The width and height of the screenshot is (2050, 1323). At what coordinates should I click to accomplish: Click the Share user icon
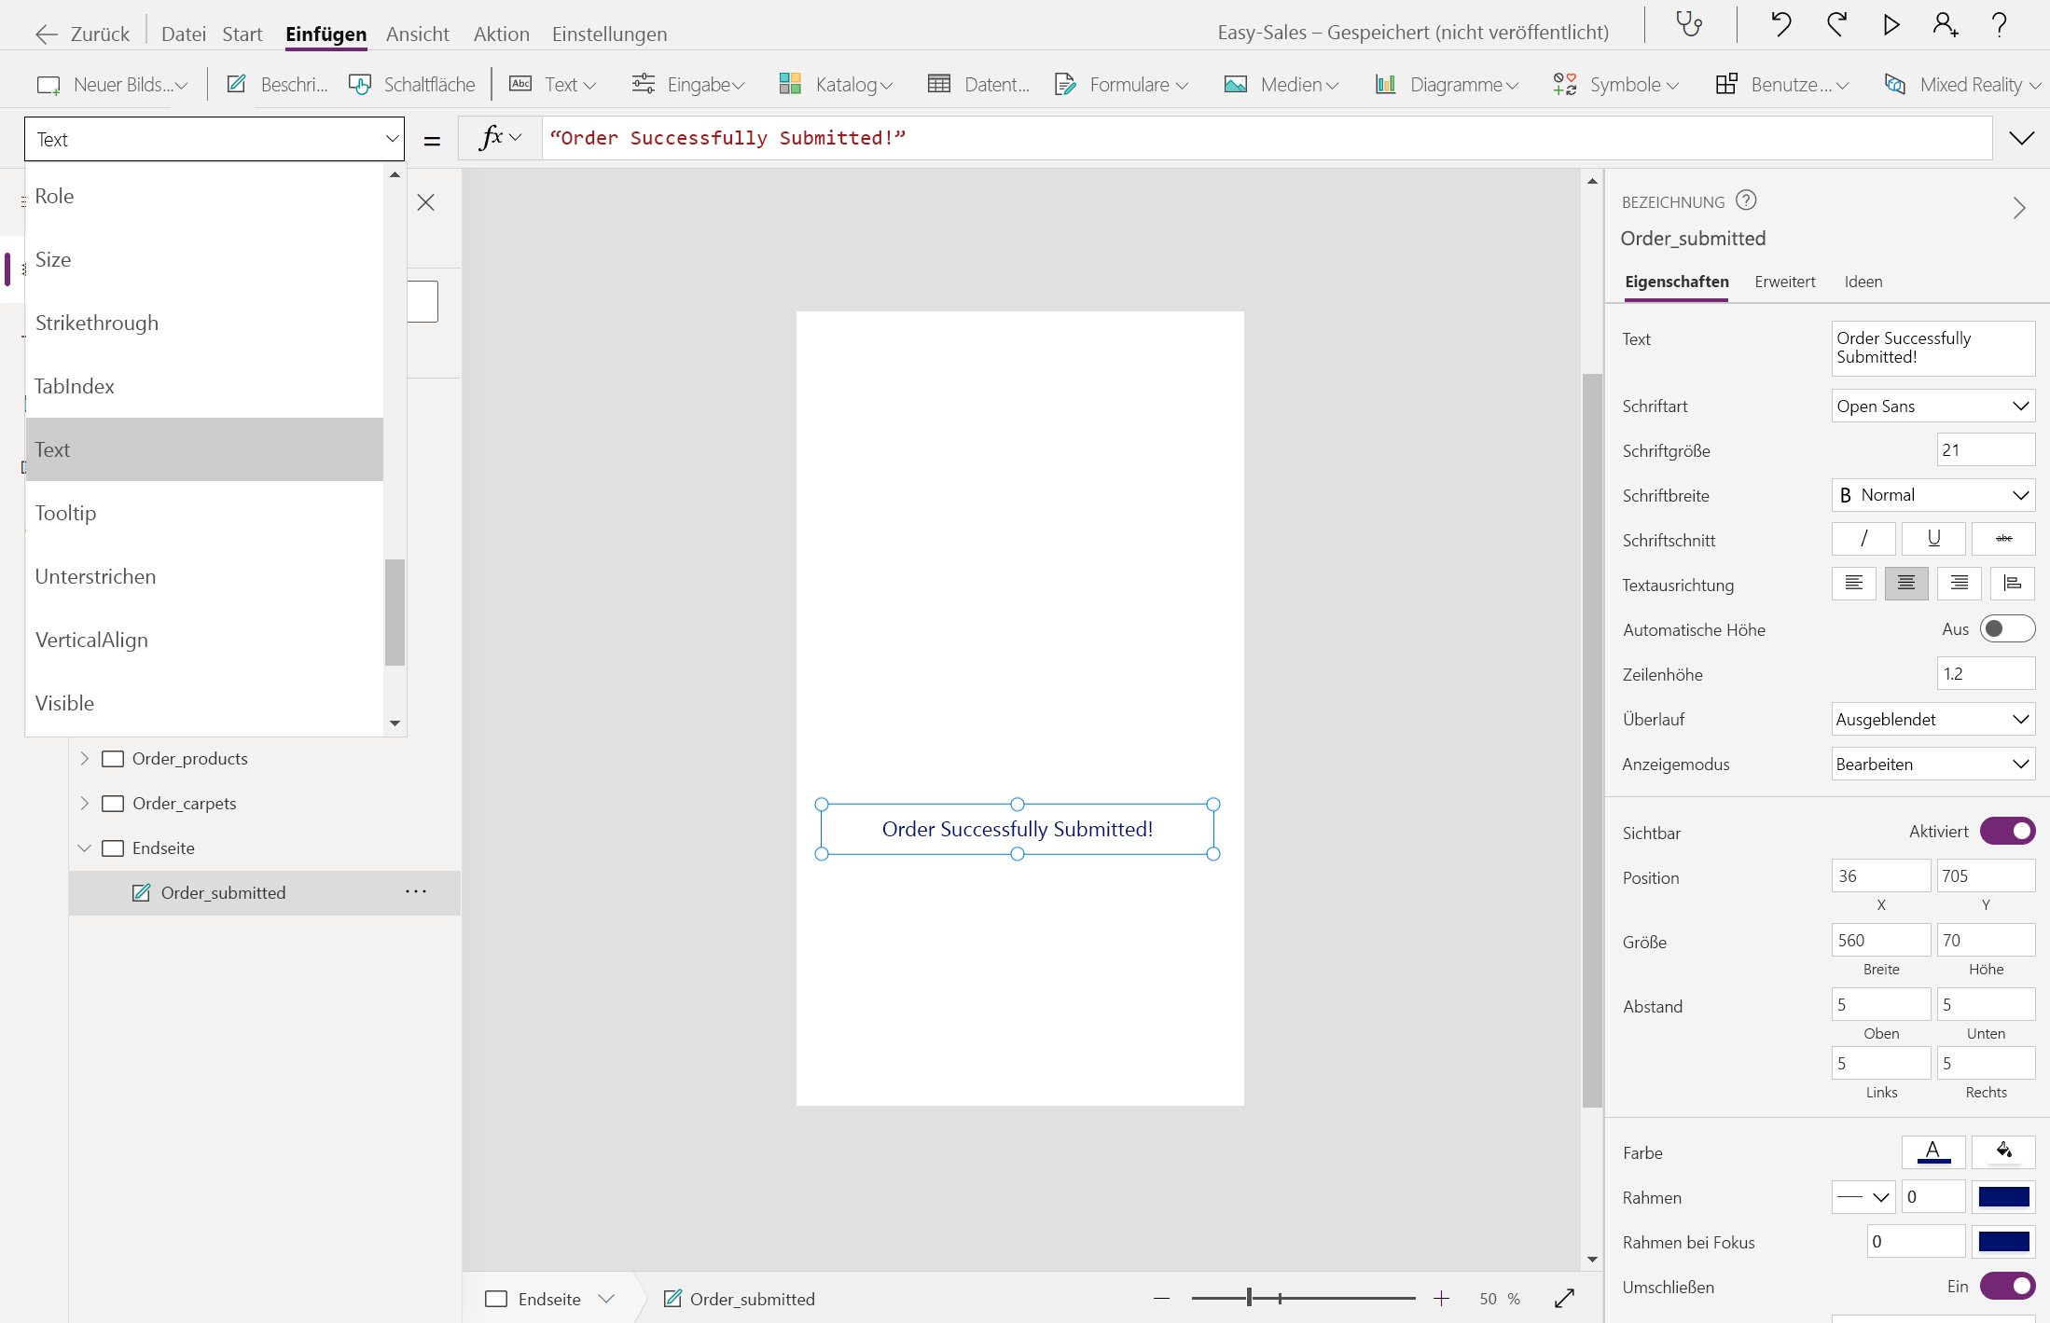coord(1945,25)
